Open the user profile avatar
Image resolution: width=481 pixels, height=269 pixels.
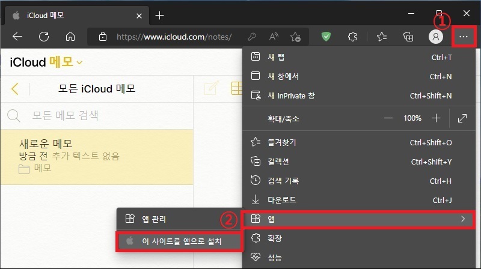coord(435,37)
